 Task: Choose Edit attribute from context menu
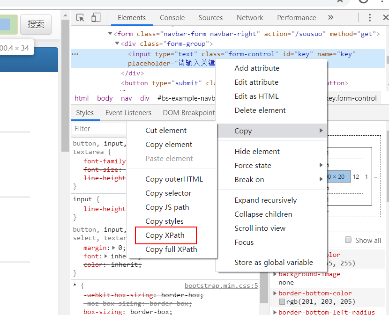256,82
